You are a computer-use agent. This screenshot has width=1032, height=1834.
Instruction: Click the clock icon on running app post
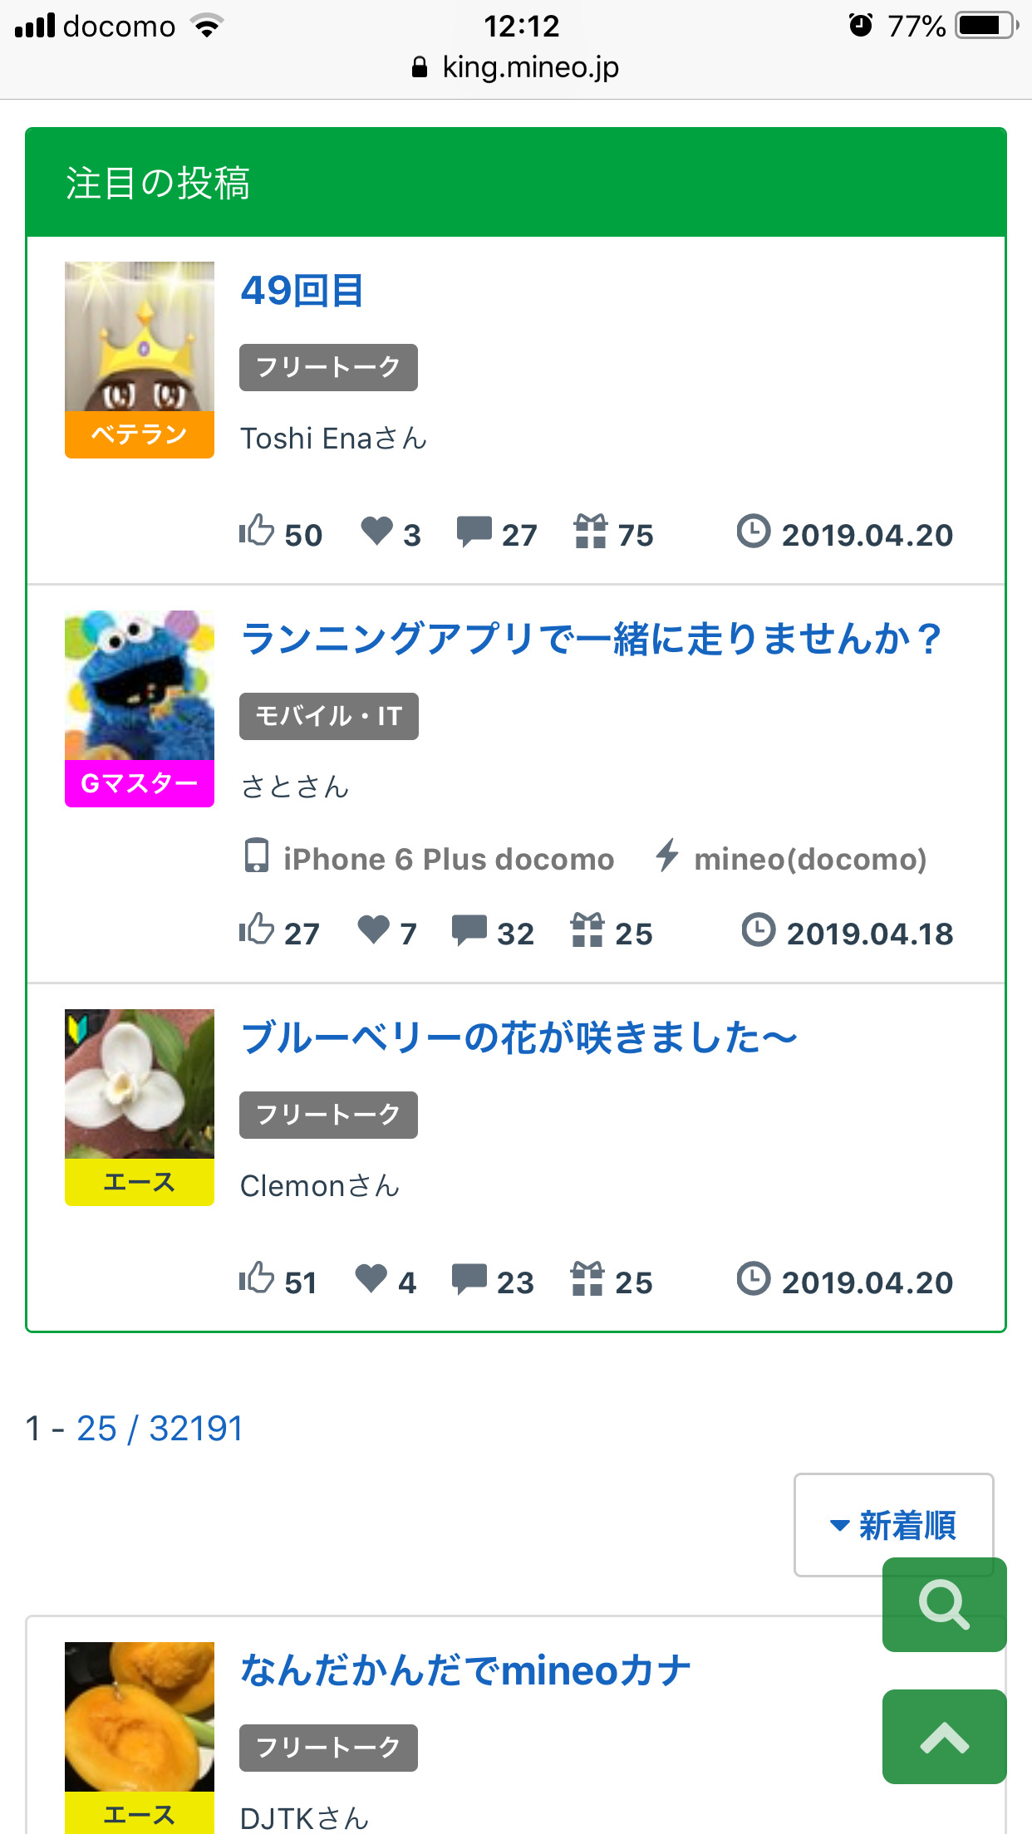(x=758, y=929)
